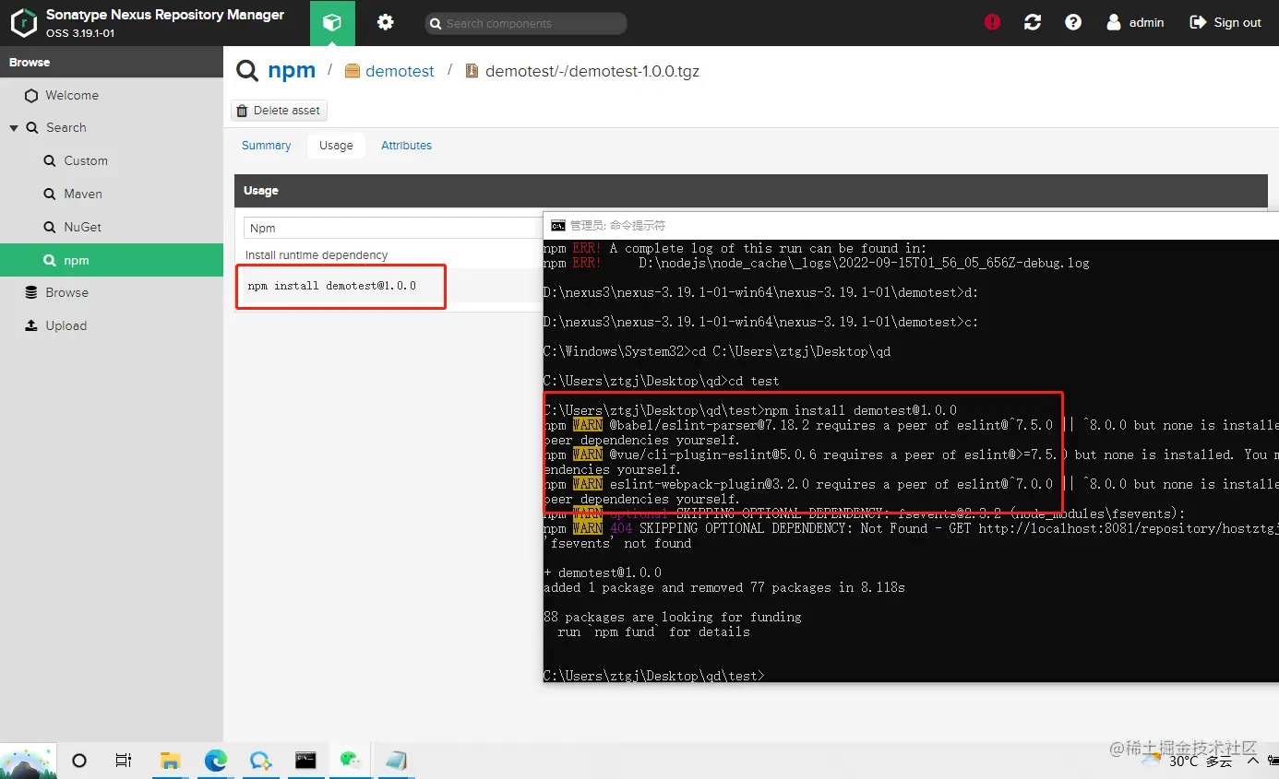Open the taskbar search circle
This screenshot has height=779, width=1279.
(79, 761)
